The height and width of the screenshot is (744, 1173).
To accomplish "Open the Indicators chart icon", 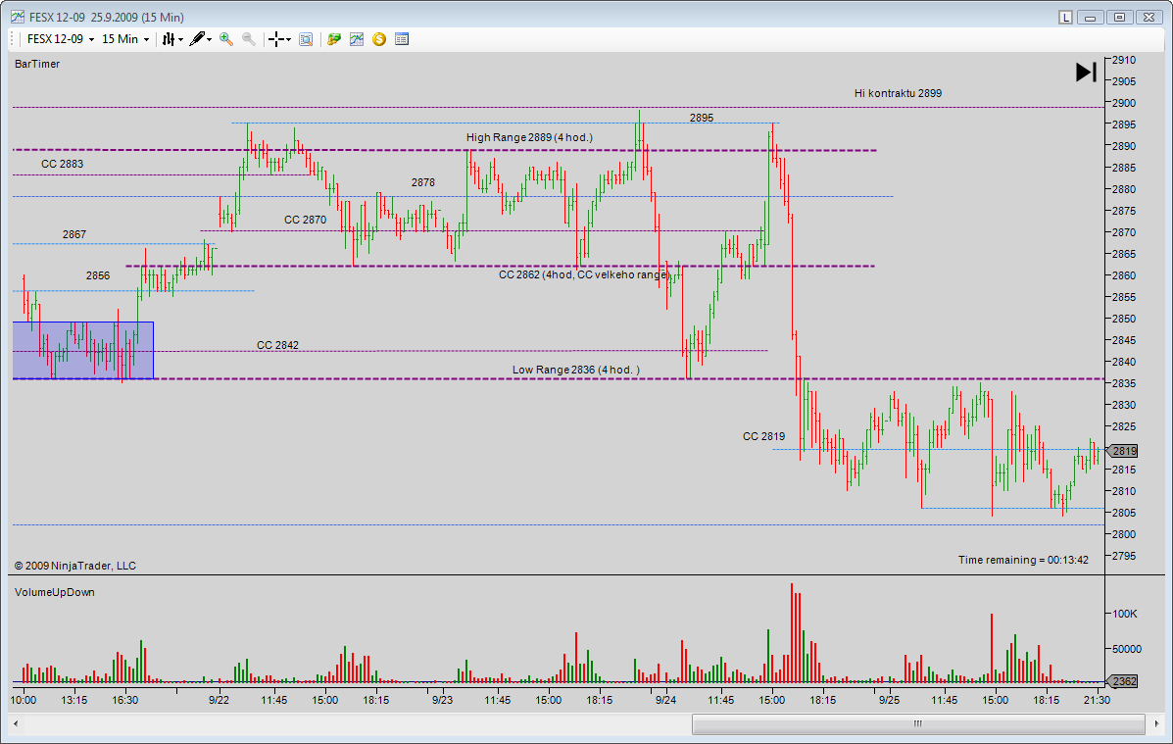I will pyautogui.click(x=356, y=39).
